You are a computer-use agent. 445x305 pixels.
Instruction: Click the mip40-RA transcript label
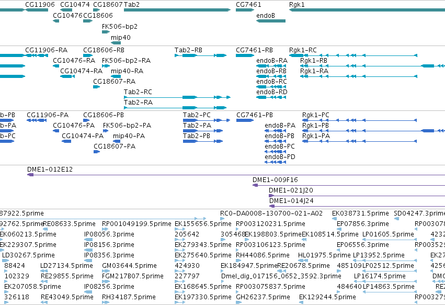click(127, 71)
